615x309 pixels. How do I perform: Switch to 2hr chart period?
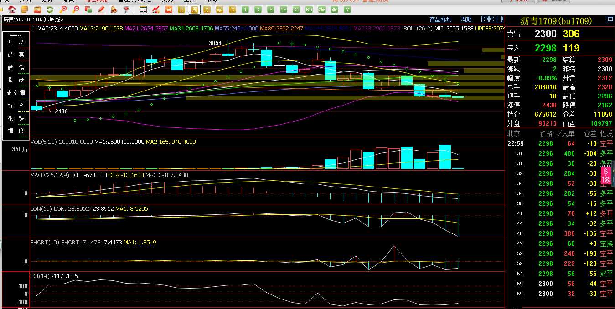coord(322,9)
